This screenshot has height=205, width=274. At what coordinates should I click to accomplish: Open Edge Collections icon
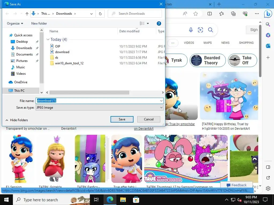coord(233,14)
